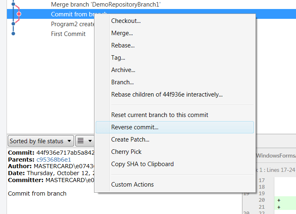
Task: Click Tag... menu entry
Action: [x=118, y=58]
